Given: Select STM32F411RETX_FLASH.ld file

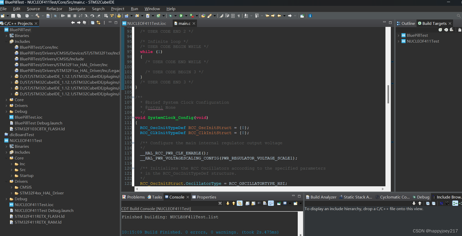Looking at the screenshot, I should [39, 216].
